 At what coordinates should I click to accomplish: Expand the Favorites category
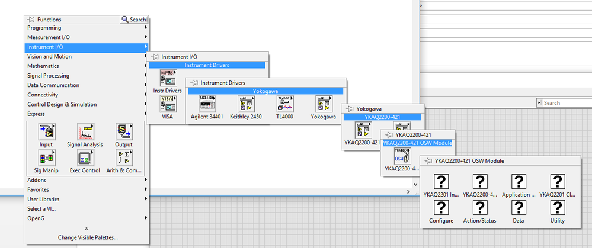point(87,189)
